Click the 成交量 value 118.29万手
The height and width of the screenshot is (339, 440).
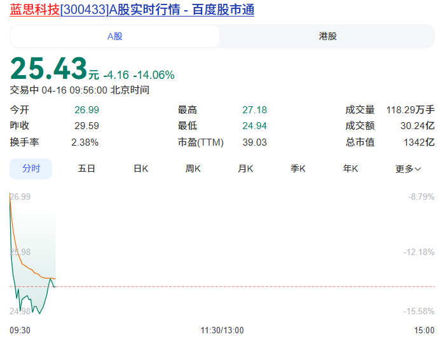tap(410, 109)
